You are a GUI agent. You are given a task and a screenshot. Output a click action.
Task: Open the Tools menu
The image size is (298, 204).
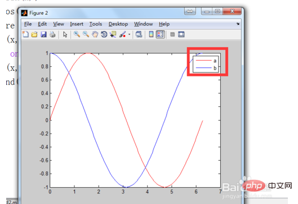(96, 24)
